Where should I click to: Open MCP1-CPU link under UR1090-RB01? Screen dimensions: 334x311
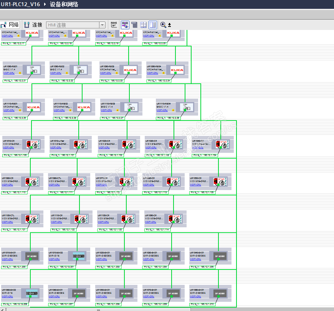[9, 73]
